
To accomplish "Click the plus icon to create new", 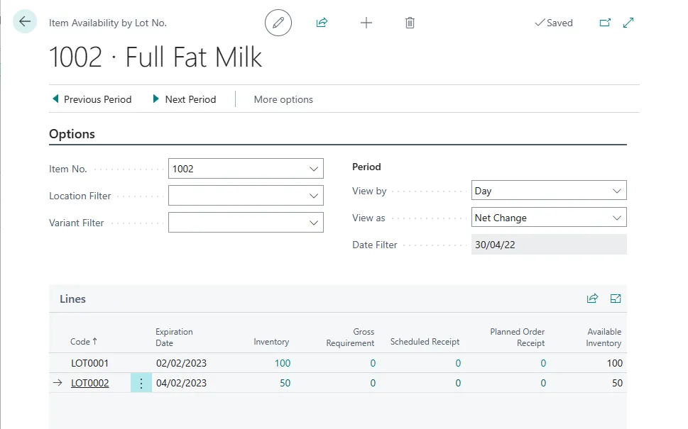I will point(366,23).
